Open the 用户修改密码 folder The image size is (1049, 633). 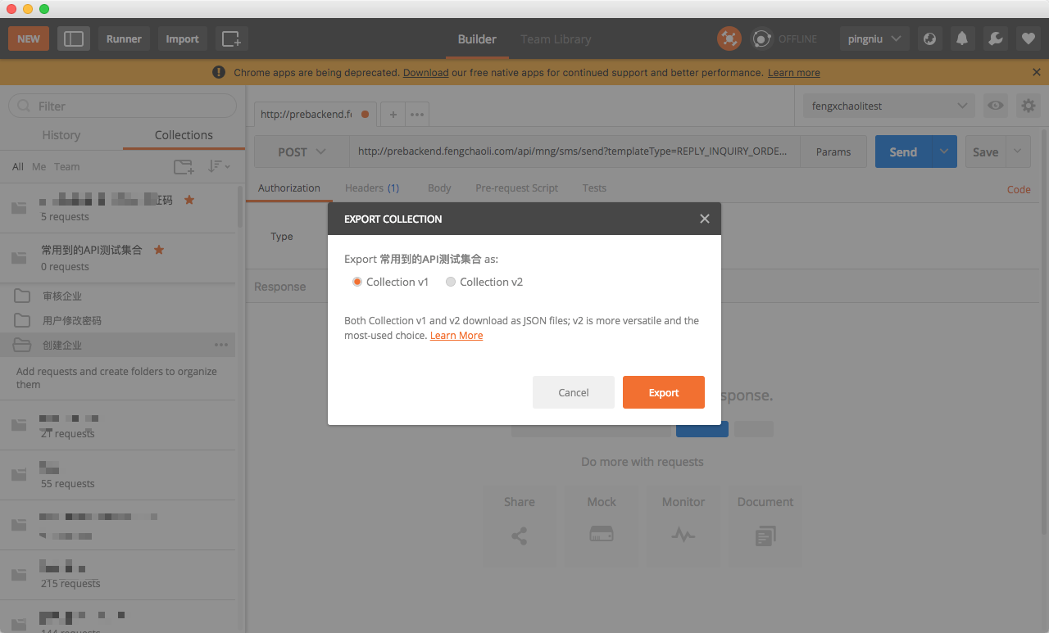tap(117, 320)
